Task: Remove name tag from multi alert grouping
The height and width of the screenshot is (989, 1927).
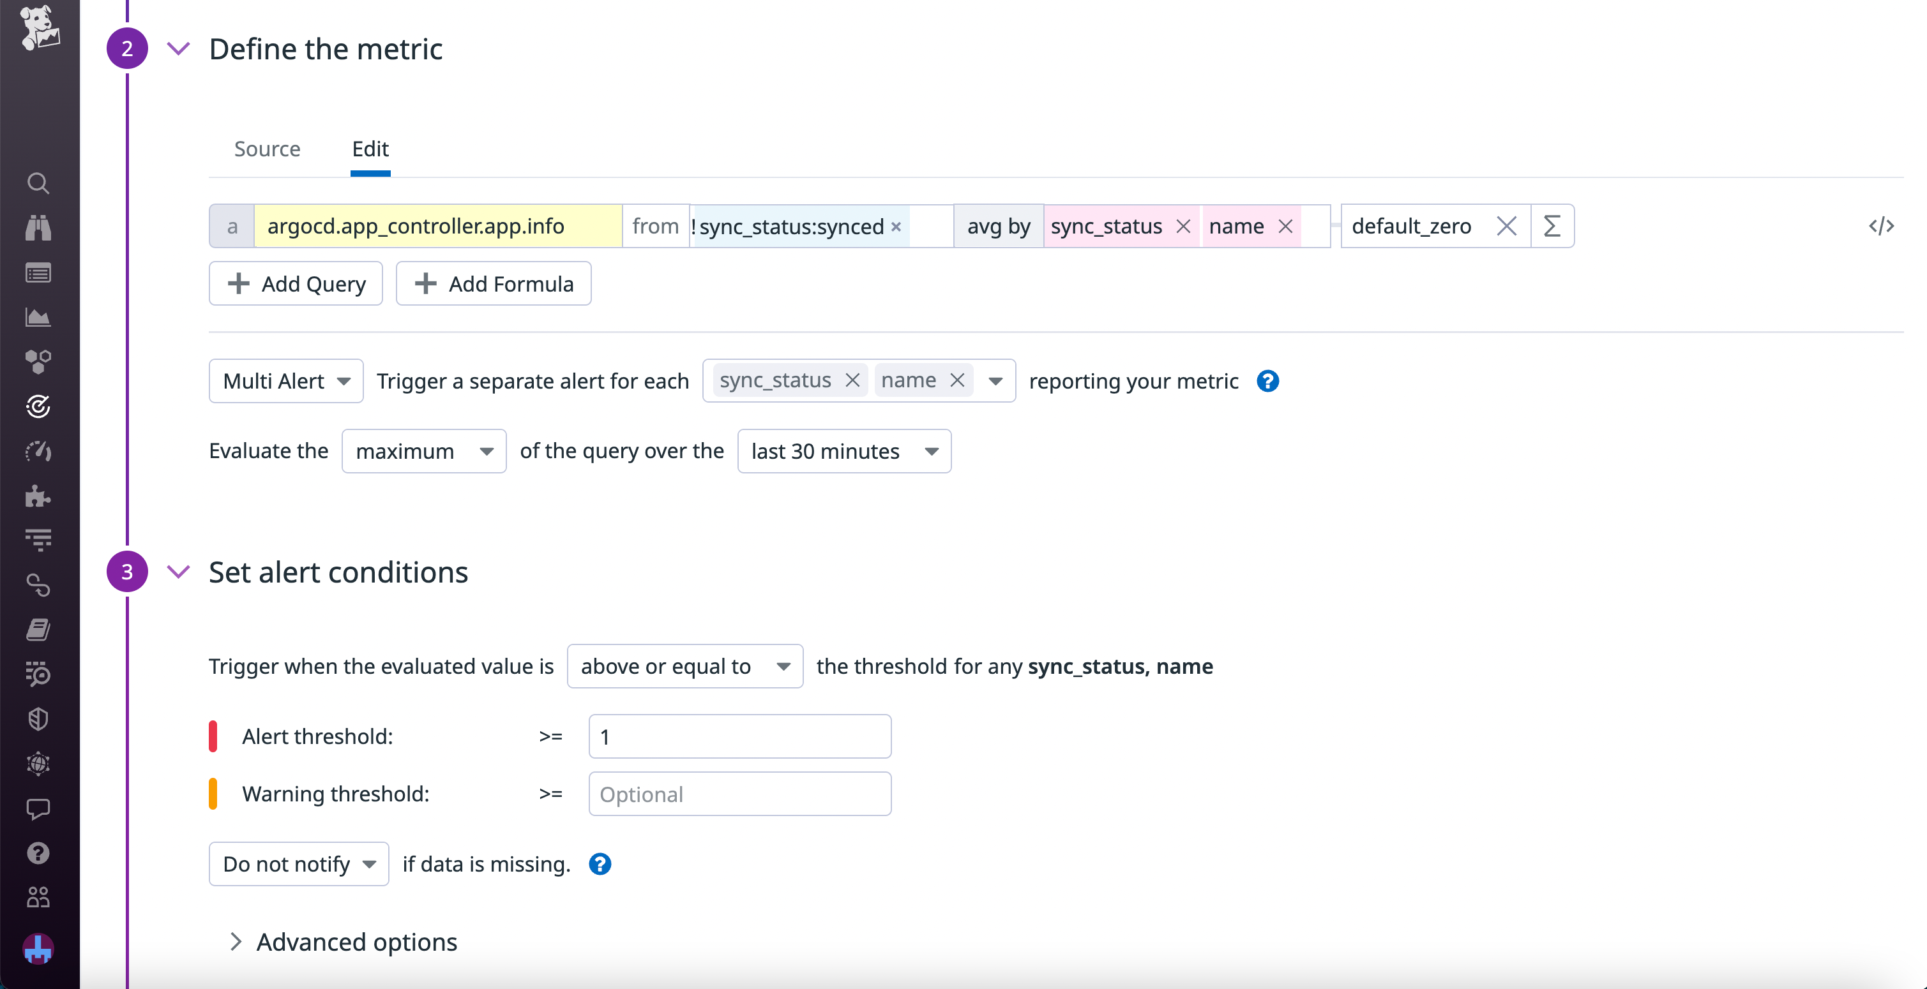Action: [956, 380]
